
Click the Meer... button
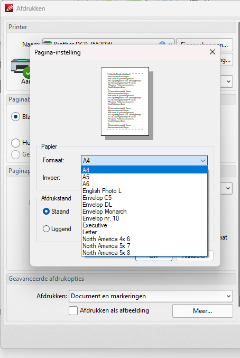click(x=202, y=311)
